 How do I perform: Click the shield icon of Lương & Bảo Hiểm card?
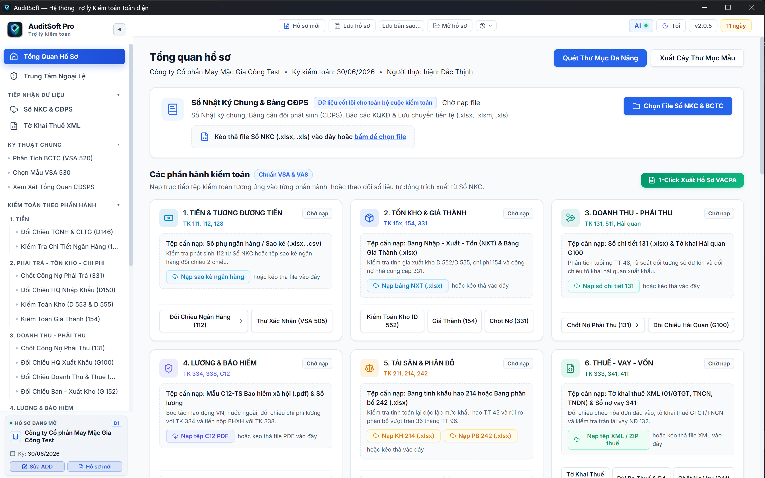click(x=168, y=368)
